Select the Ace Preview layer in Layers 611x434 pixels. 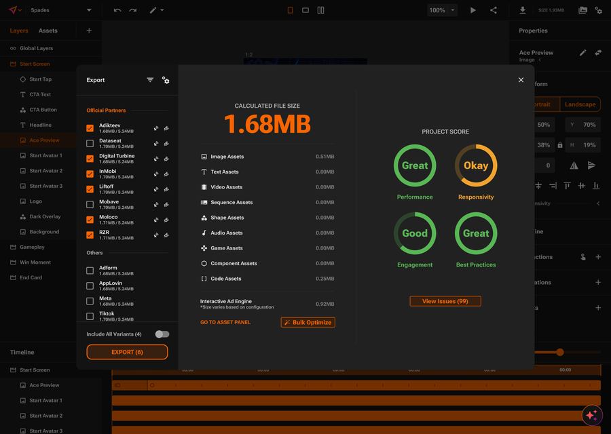click(x=44, y=140)
